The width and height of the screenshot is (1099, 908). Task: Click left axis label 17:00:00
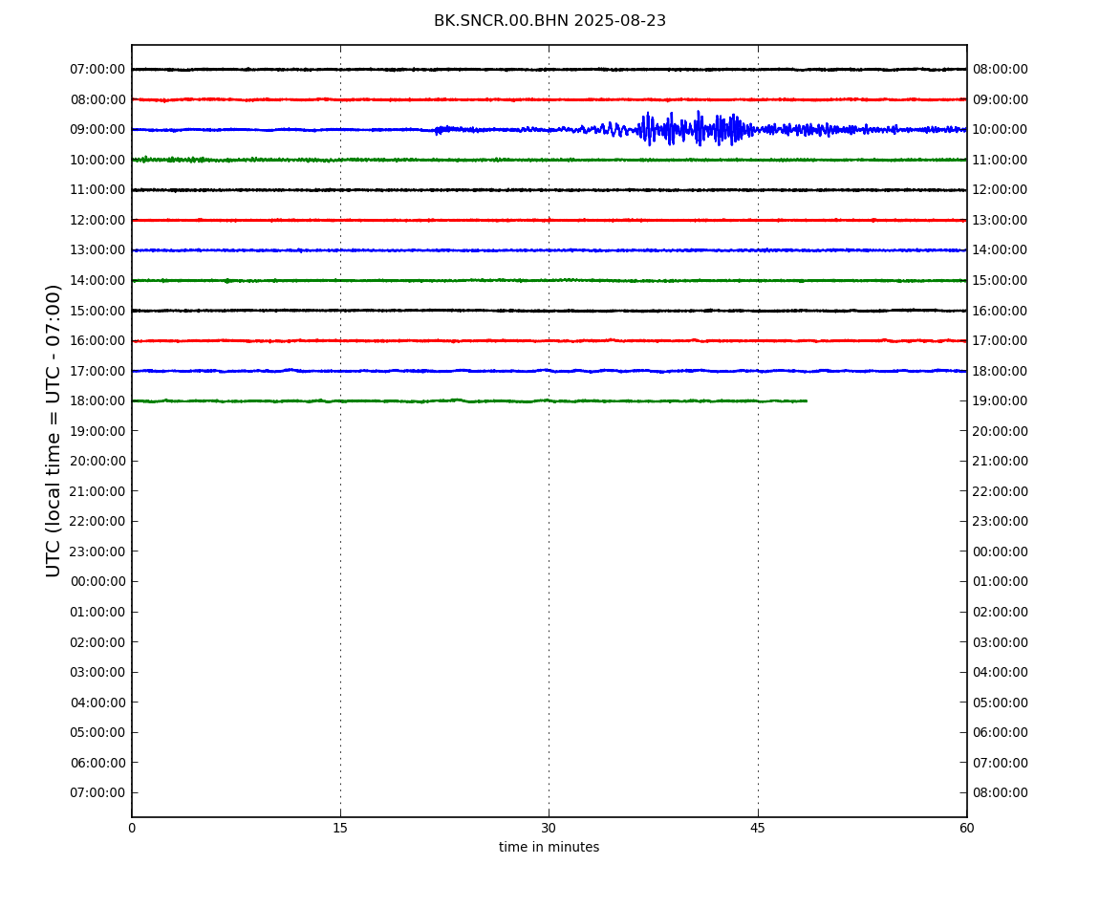point(98,371)
